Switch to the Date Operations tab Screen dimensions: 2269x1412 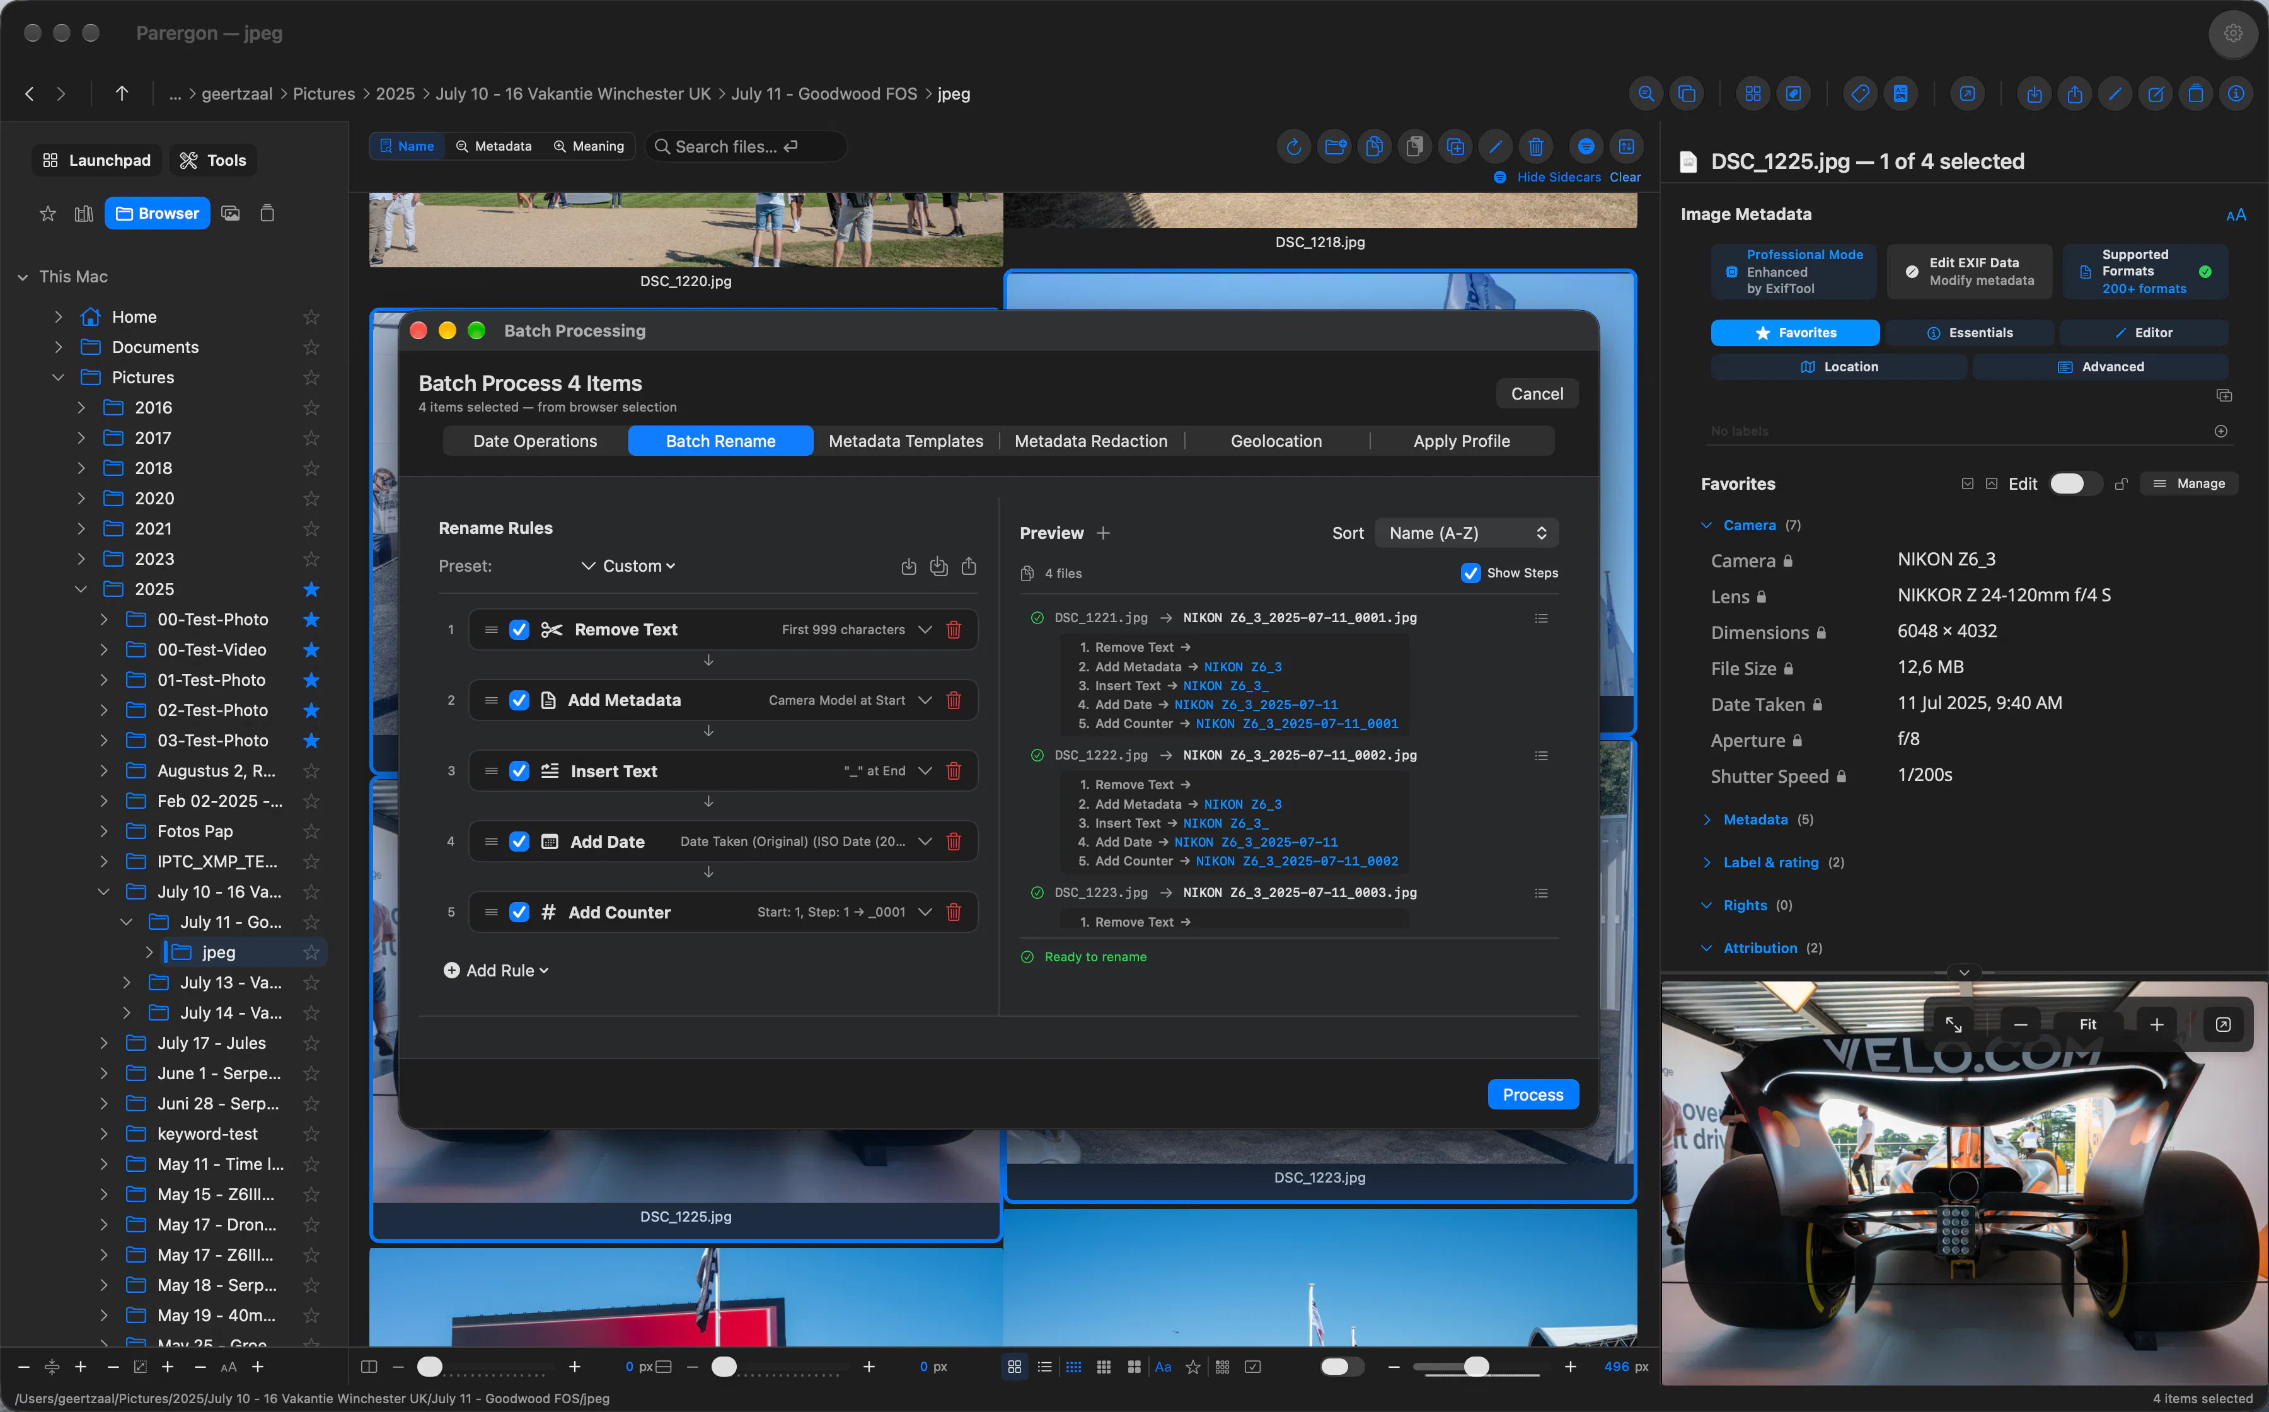tap(535, 441)
